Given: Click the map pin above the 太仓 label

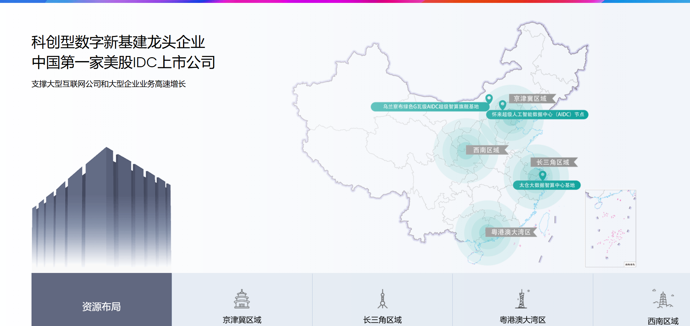Looking at the screenshot, I should click(x=542, y=175).
